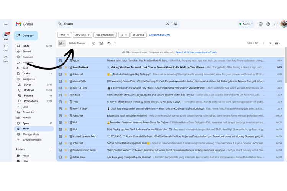Open the From filter dropdown

[65, 35]
